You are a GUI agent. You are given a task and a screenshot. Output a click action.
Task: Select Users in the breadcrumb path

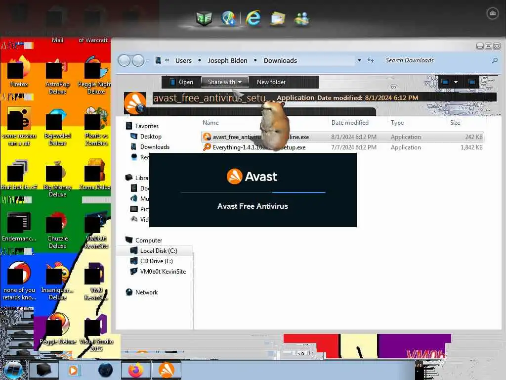[183, 60]
